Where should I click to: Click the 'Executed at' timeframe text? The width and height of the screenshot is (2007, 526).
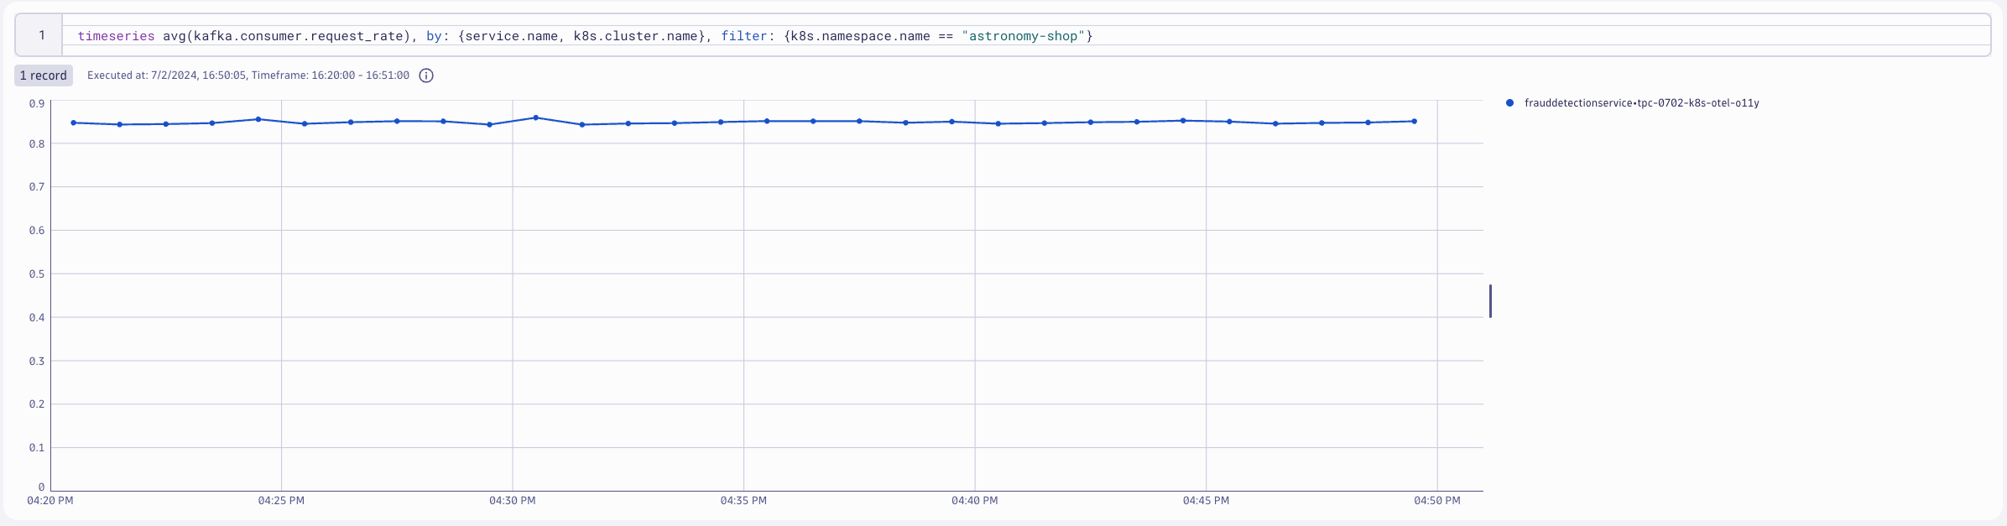click(248, 76)
